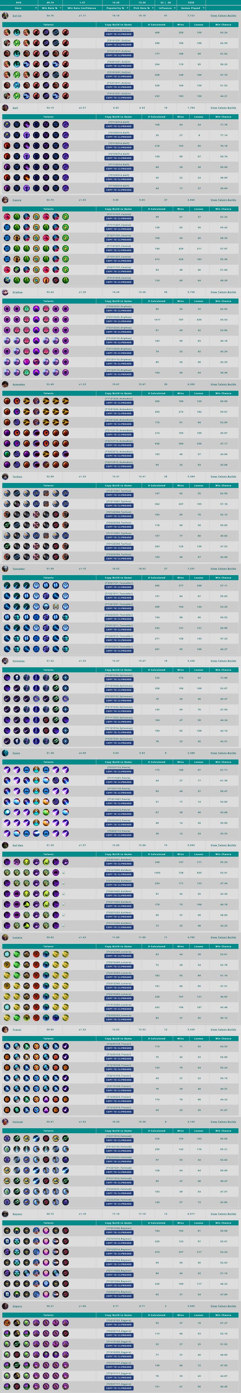Open Gall's hero portrait icon
Screen dimensions: 241x1393
(x=5, y=108)
